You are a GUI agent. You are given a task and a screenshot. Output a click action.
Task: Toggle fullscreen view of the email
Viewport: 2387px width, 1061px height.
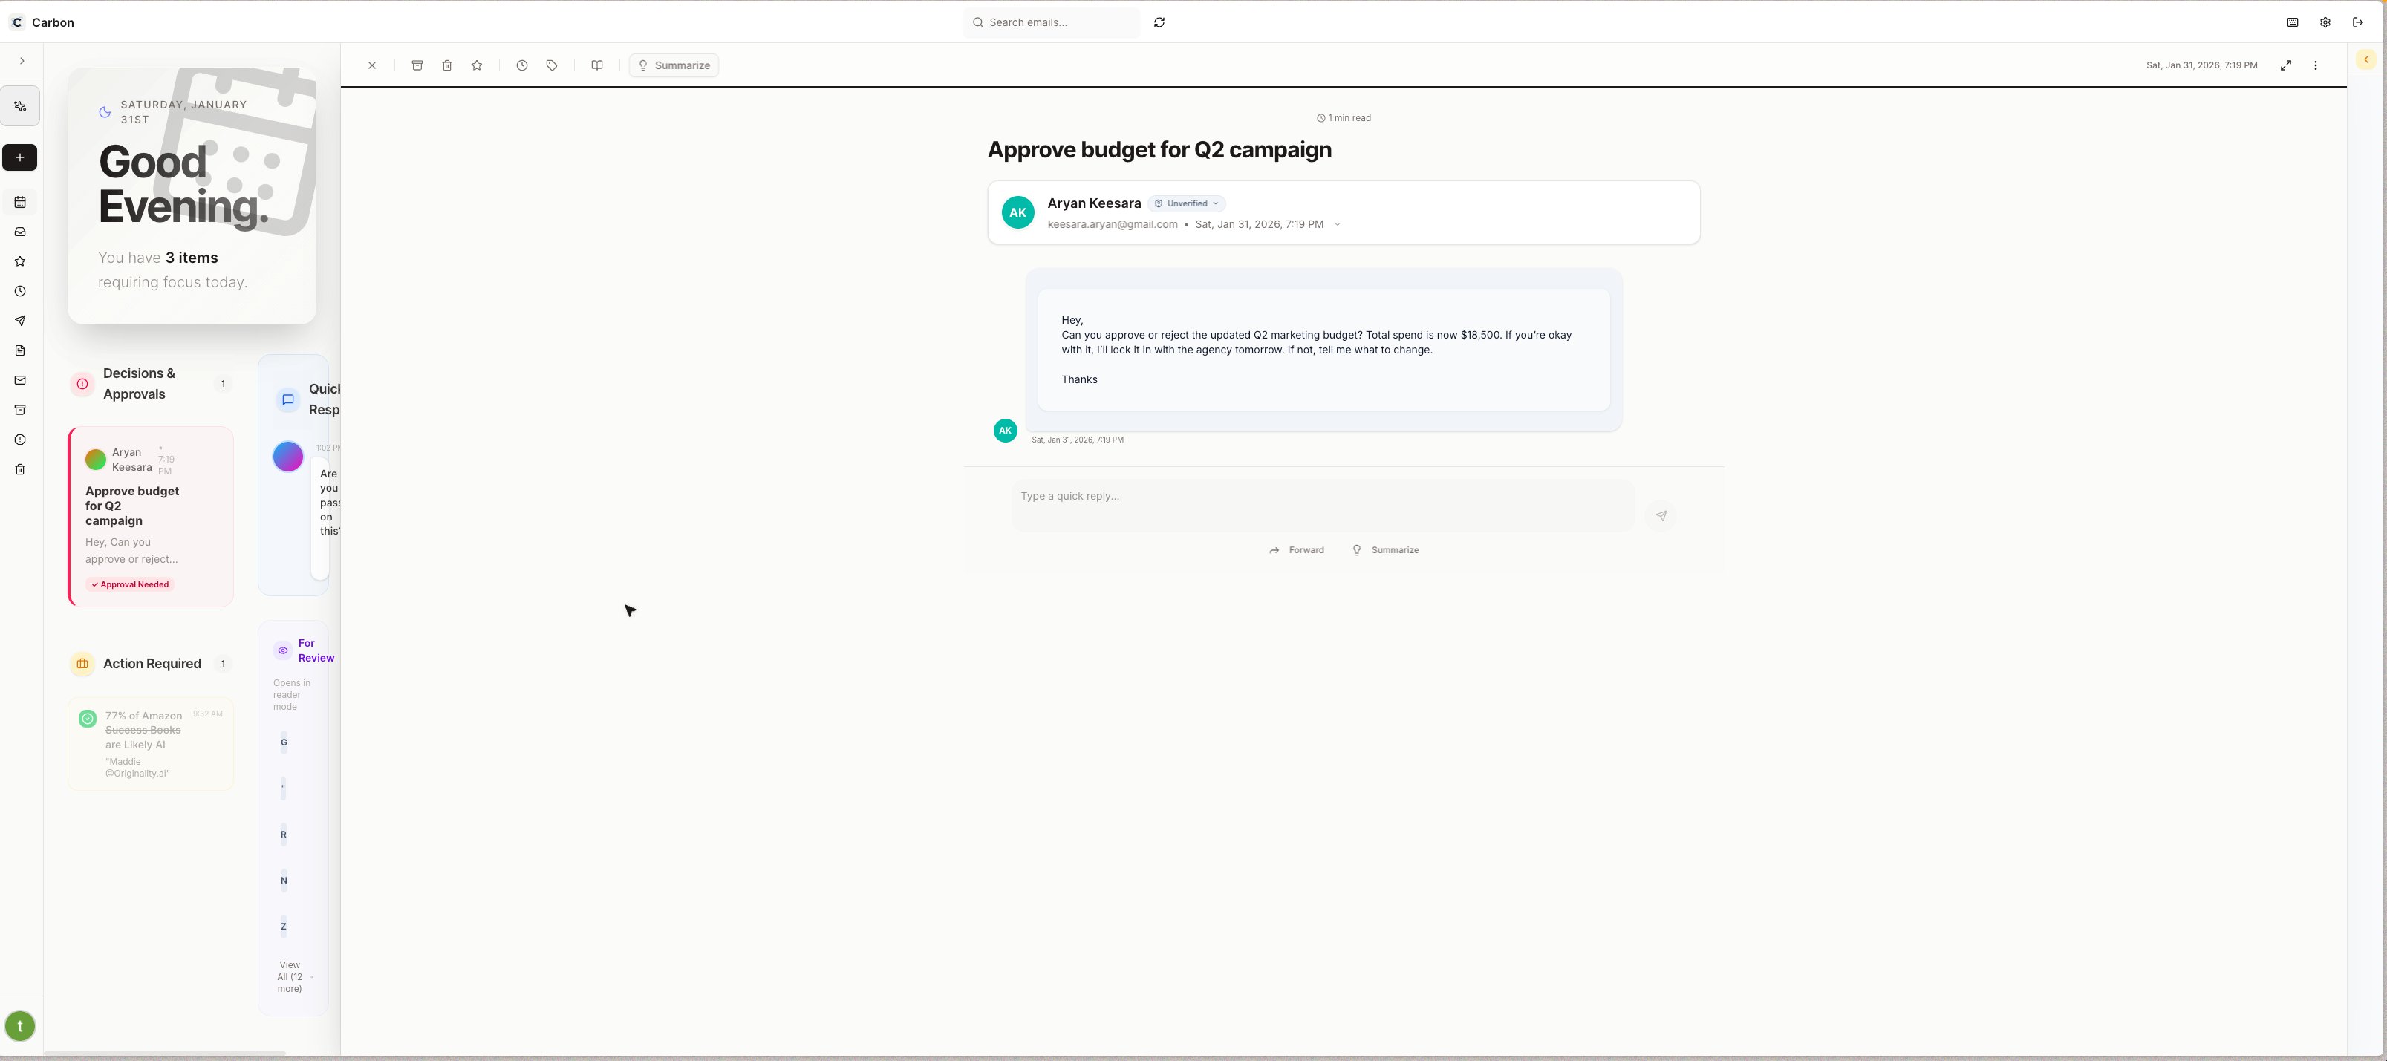point(2286,65)
